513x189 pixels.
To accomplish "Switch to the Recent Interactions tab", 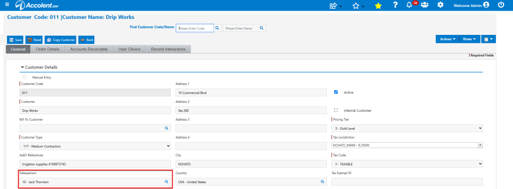I will (x=168, y=49).
